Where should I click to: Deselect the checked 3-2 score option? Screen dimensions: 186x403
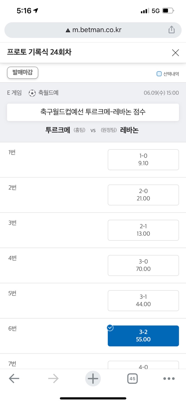[x=143, y=336]
